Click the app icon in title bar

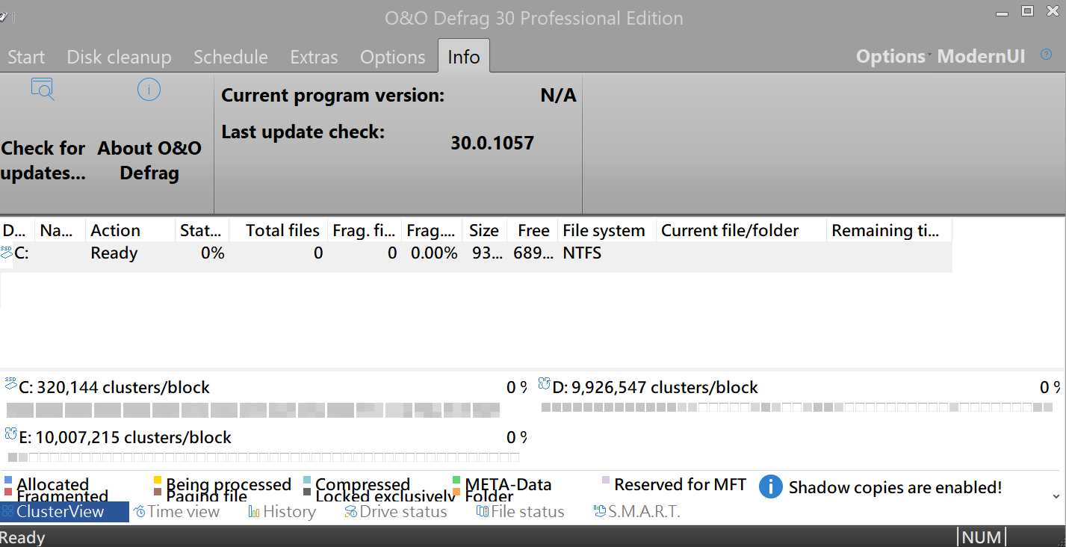4,16
